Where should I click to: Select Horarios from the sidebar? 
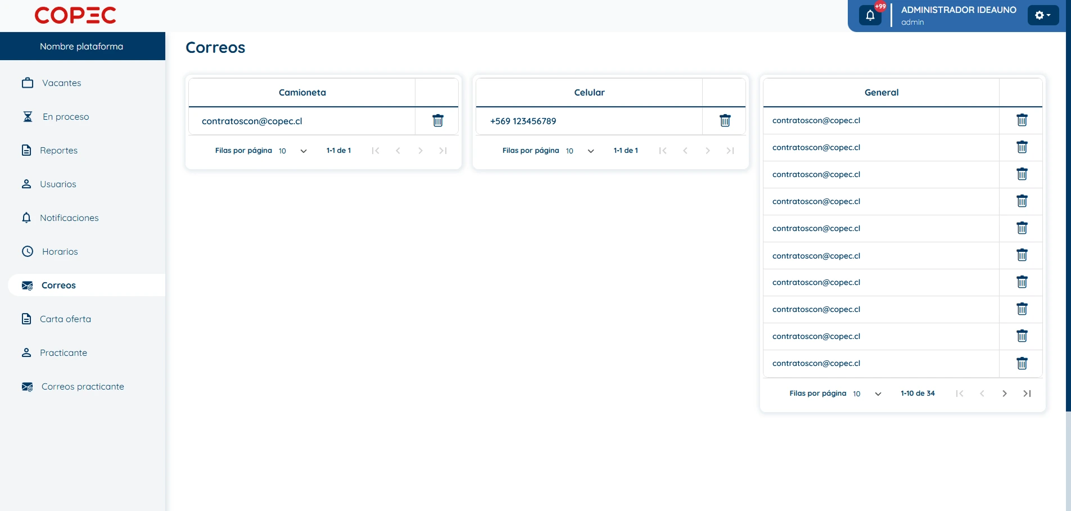(60, 252)
